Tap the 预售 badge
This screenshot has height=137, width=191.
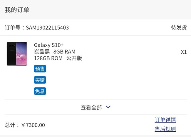pyautogui.click(x=40, y=69)
